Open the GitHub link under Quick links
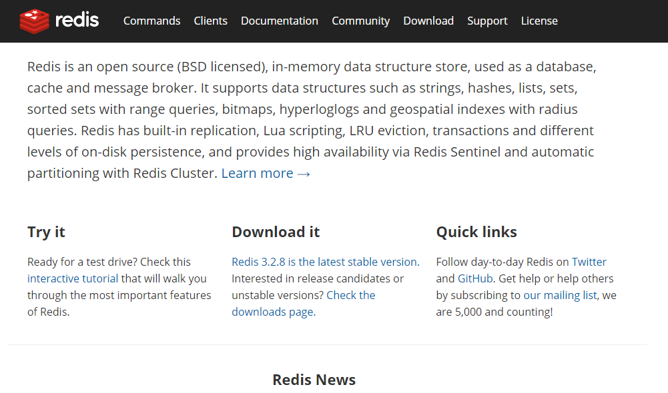The width and height of the screenshot is (668, 393). pos(475,278)
